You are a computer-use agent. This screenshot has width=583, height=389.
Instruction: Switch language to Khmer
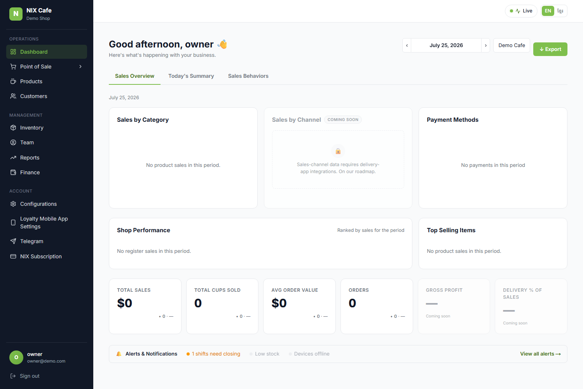click(x=560, y=11)
